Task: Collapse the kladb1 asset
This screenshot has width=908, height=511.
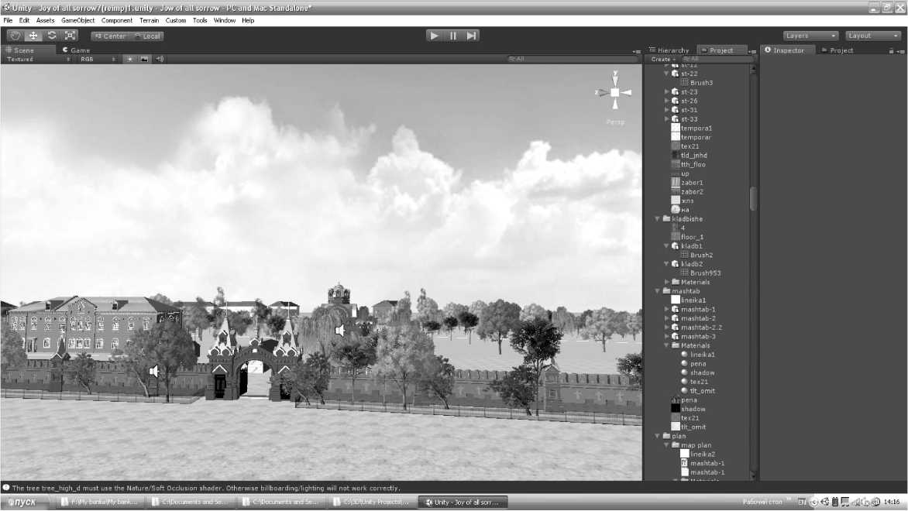Action: point(666,246)
